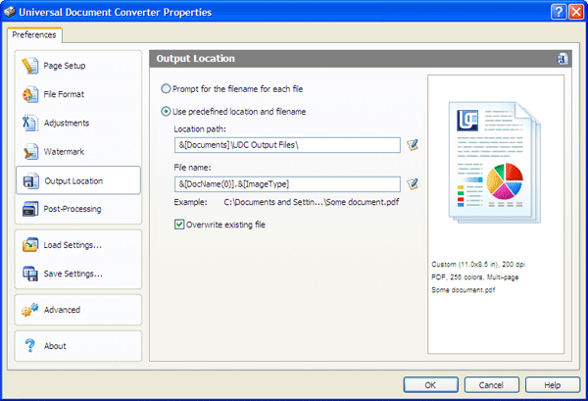Click the edit icon beside Location path
Viewport: 588px width, 401px height.
coord(413,145)
